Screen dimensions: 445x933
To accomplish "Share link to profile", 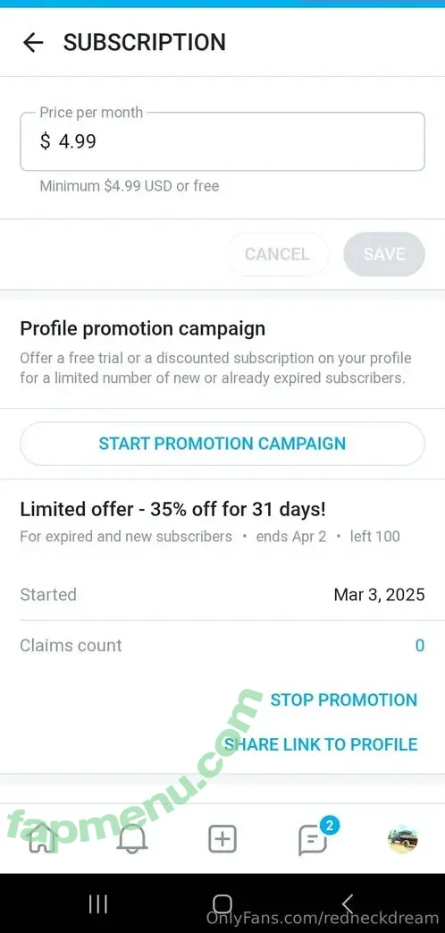I will (x=321, y=743).
